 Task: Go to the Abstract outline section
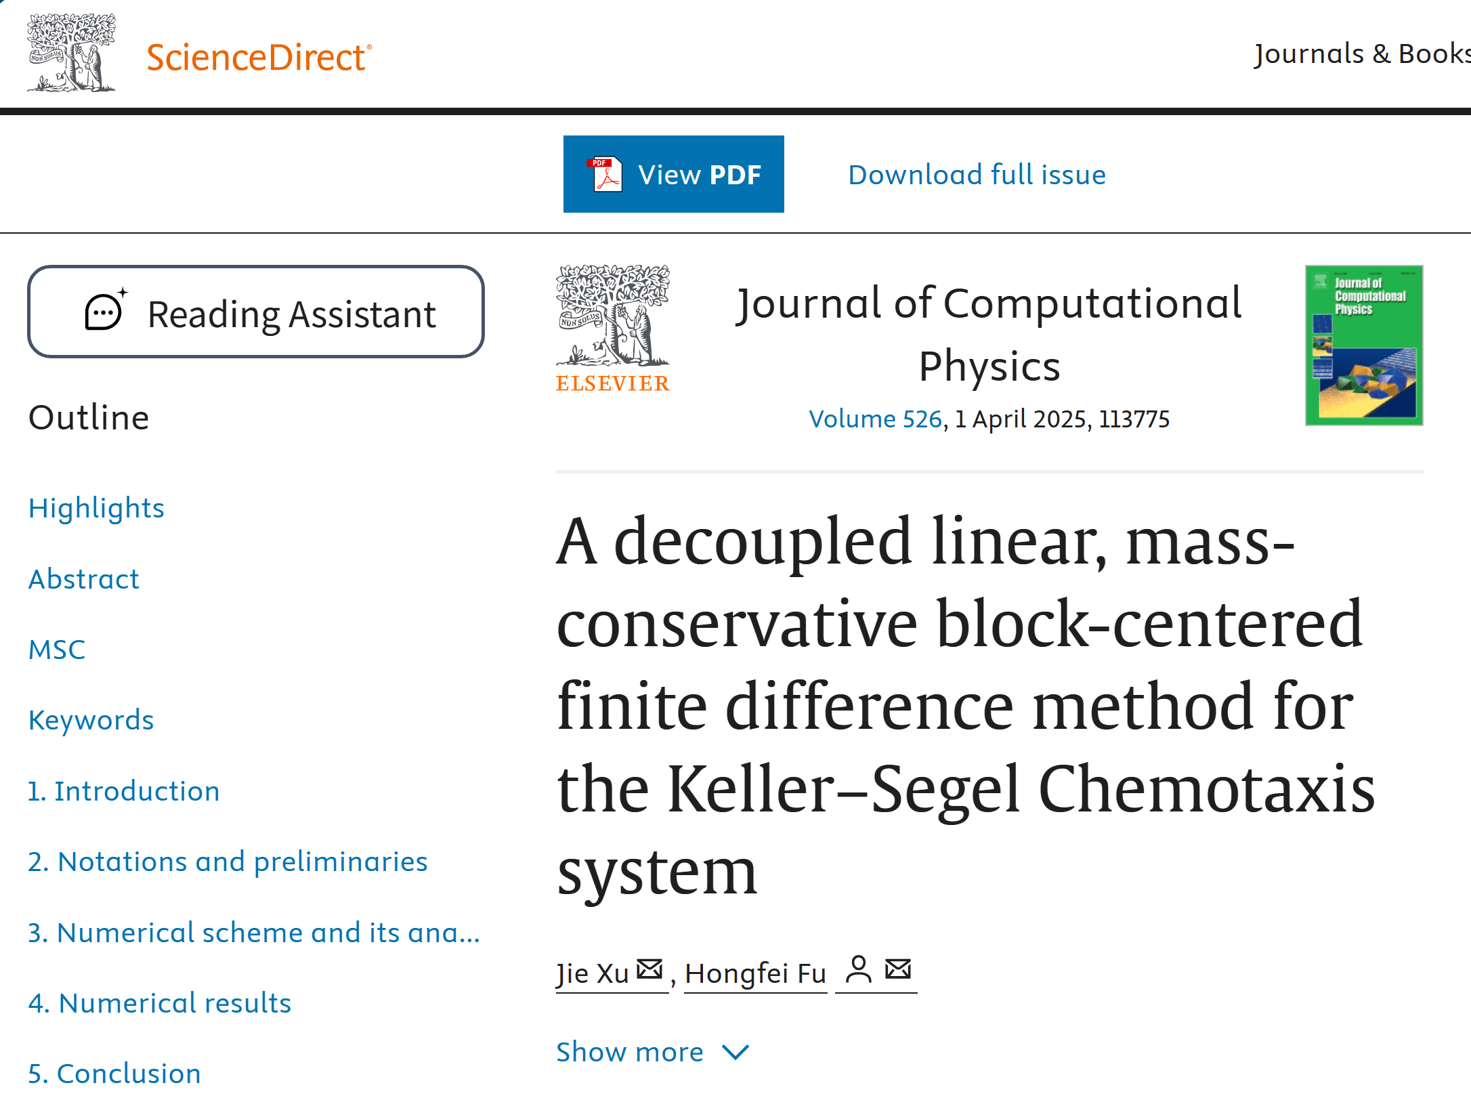coord(83,579)
